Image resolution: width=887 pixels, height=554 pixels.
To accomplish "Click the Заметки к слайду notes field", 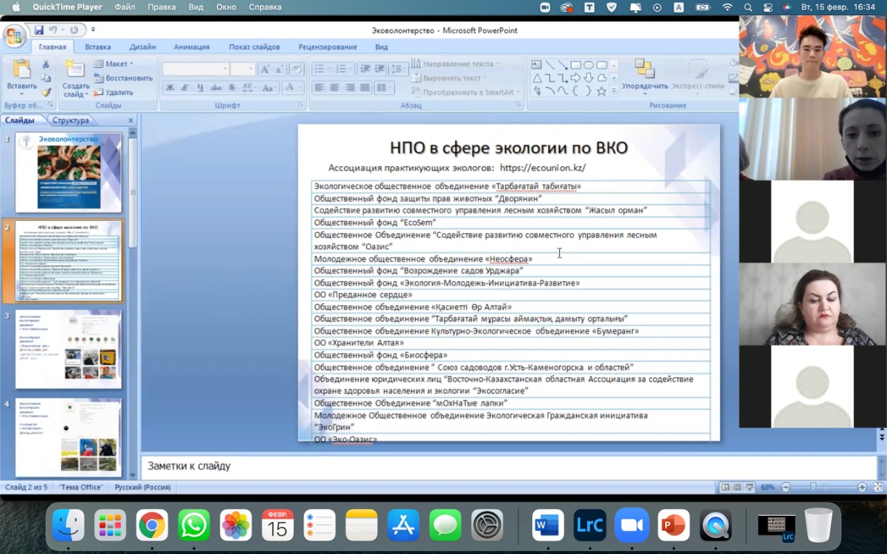I will 509,466.
